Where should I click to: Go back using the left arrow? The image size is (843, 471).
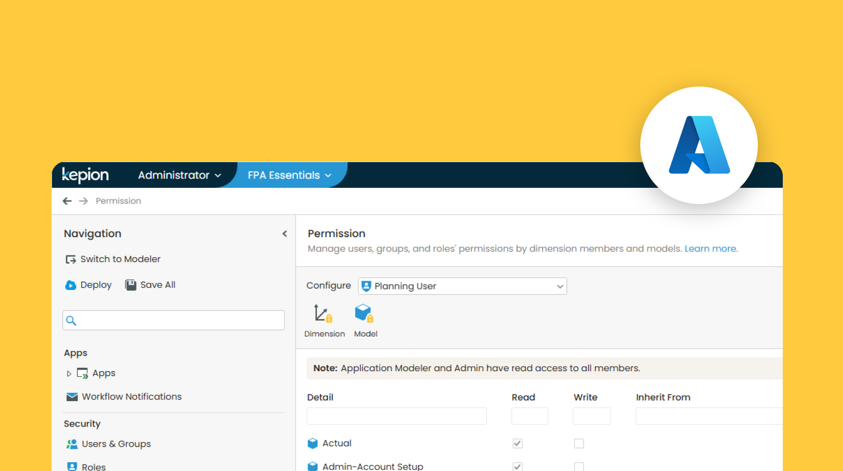click(67, 201)
